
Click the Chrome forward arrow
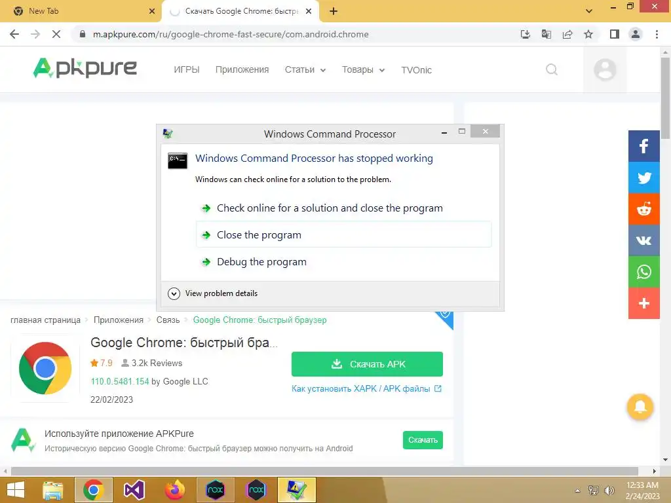35,34
